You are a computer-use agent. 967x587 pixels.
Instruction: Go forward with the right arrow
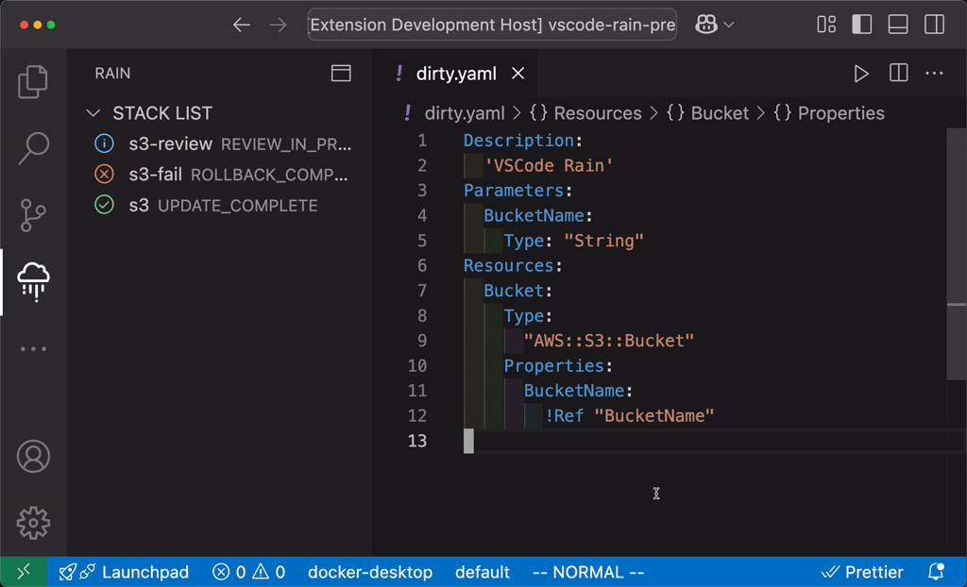279,25
